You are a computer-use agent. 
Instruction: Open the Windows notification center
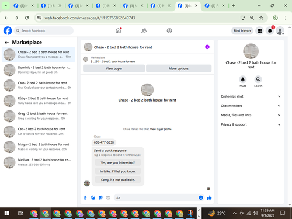coord(283,213)
